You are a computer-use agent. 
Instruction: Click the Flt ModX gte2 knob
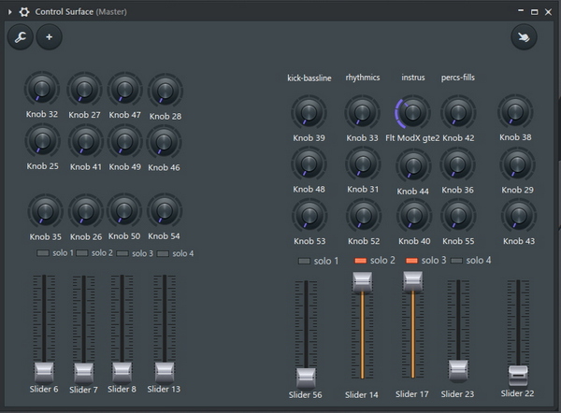pyautogui.click(x=412, y=112)
